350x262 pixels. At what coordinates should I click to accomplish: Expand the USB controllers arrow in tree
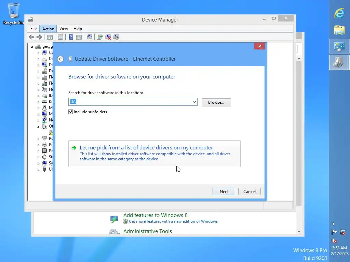coord(38,170)
